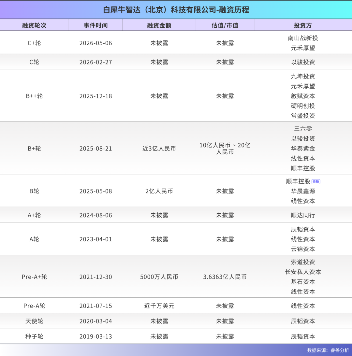Screen dimensions: 352x356
Task: Click valuation 10亿人民币 ~ 20亿人民币
Action: tap(225, 149)
